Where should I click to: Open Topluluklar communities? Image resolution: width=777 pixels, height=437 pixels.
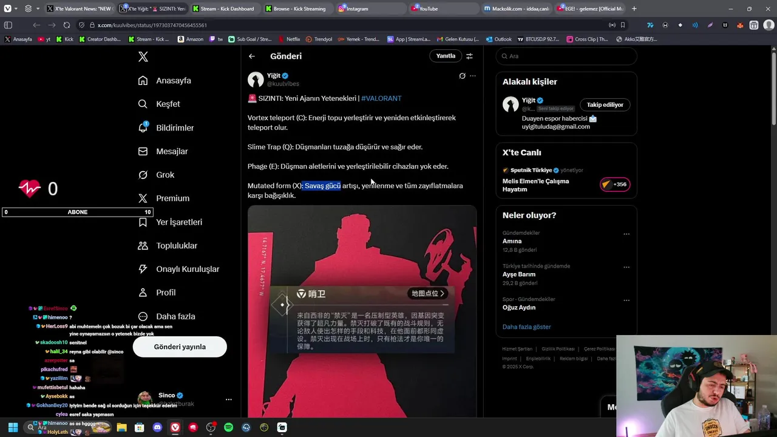point(168,246)
